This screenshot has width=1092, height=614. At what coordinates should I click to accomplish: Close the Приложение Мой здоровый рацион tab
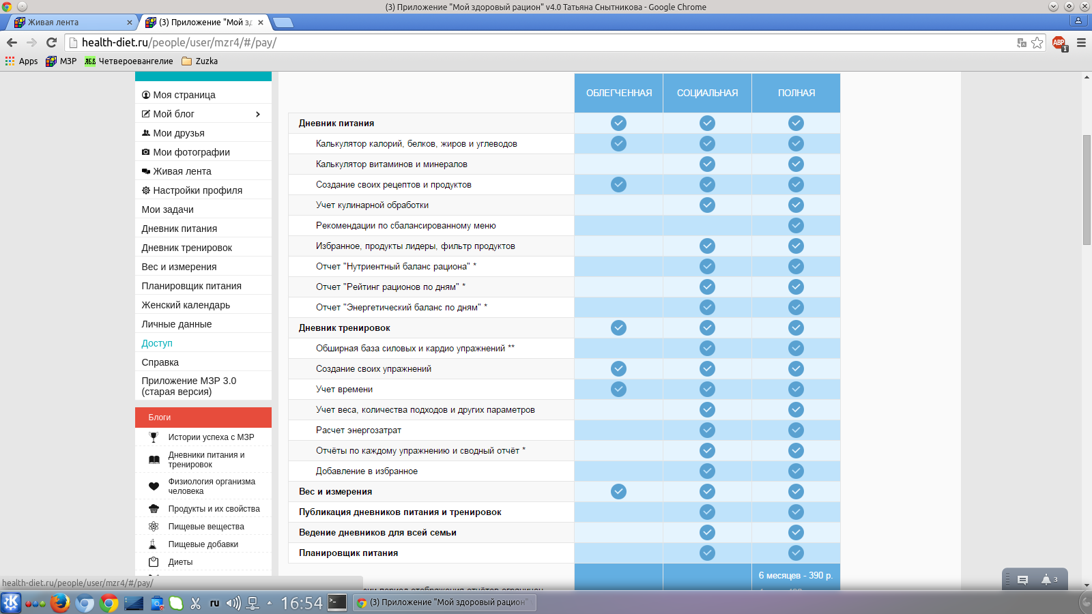261,23
